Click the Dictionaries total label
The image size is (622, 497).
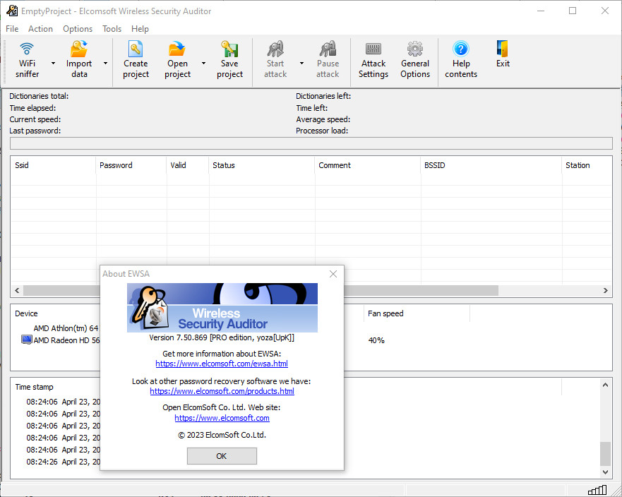[x=39, y=97]
